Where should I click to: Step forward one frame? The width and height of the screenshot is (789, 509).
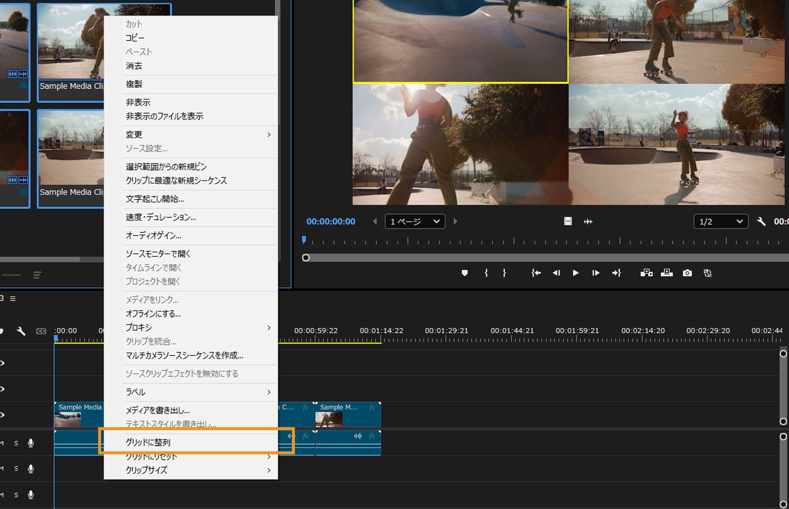tap(596, 273)
